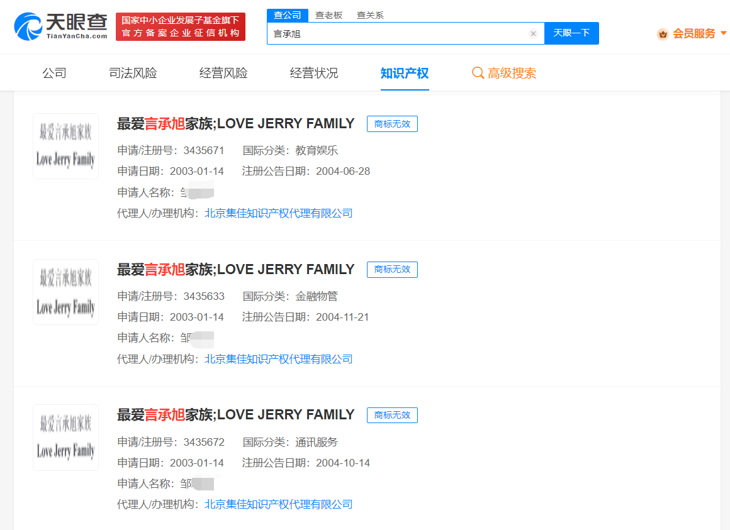Expand the 会员服务 dropdown arrow

click(723, 33)
